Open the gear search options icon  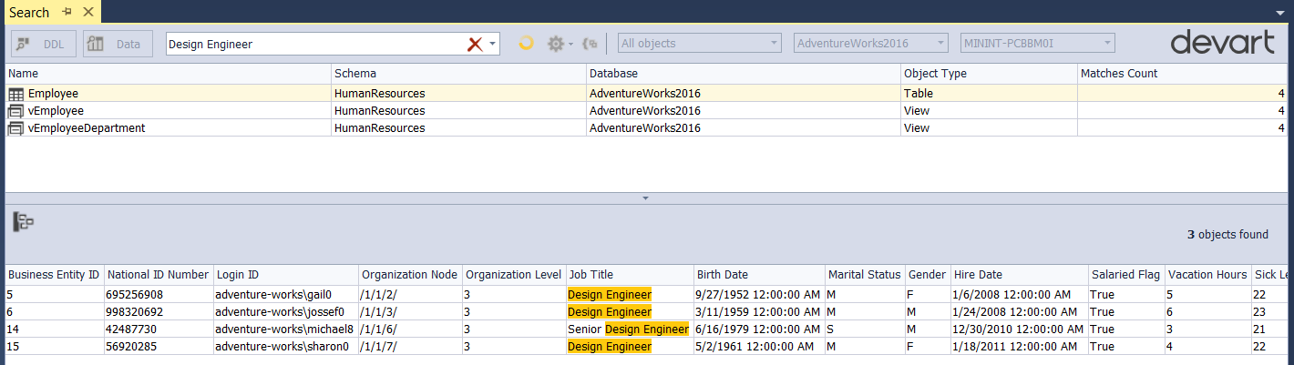coord(556,44)
